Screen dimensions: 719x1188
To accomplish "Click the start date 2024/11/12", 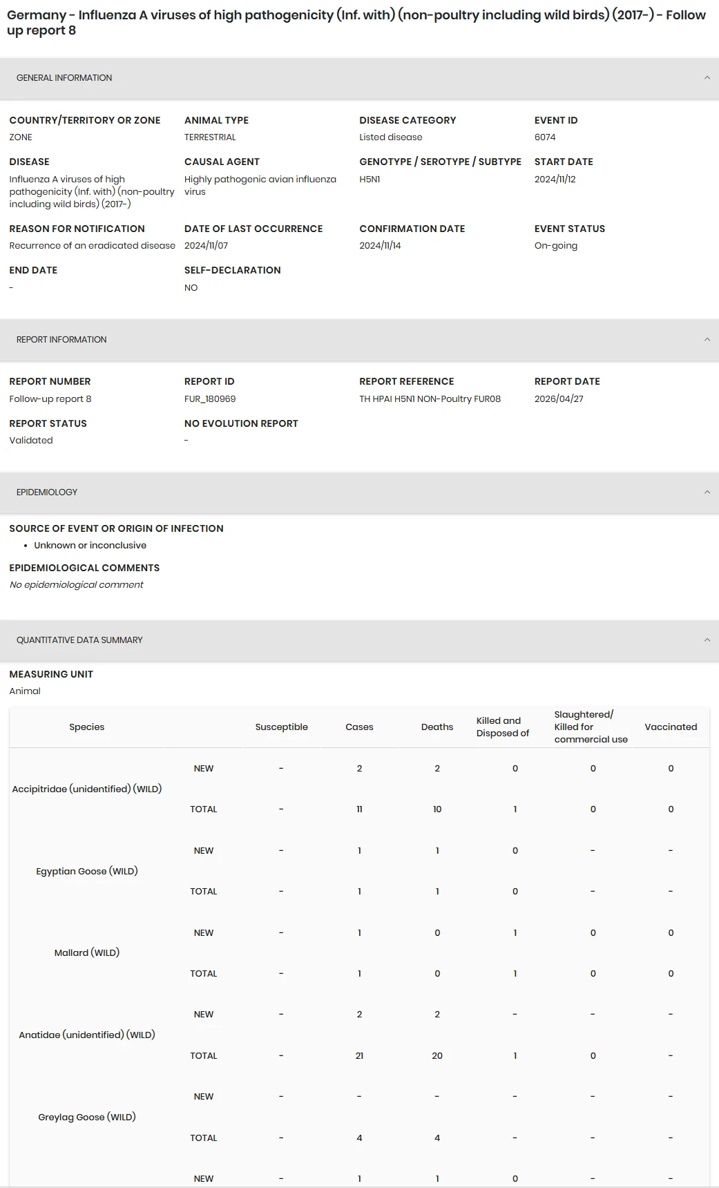I will (x=555, y=180).
